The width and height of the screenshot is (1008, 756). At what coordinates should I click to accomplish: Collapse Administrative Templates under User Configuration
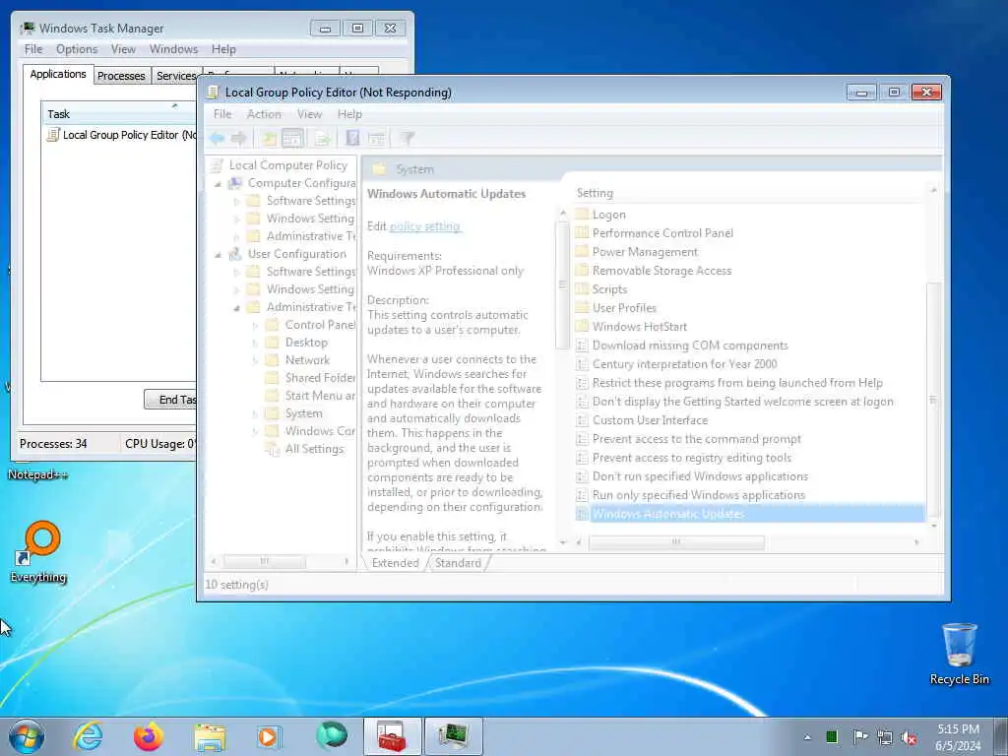236,308
